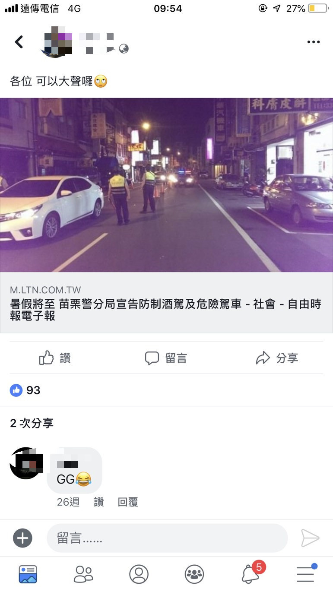Open the 2 次分享 shares list
333x592 pixels.
coord(32,423)
